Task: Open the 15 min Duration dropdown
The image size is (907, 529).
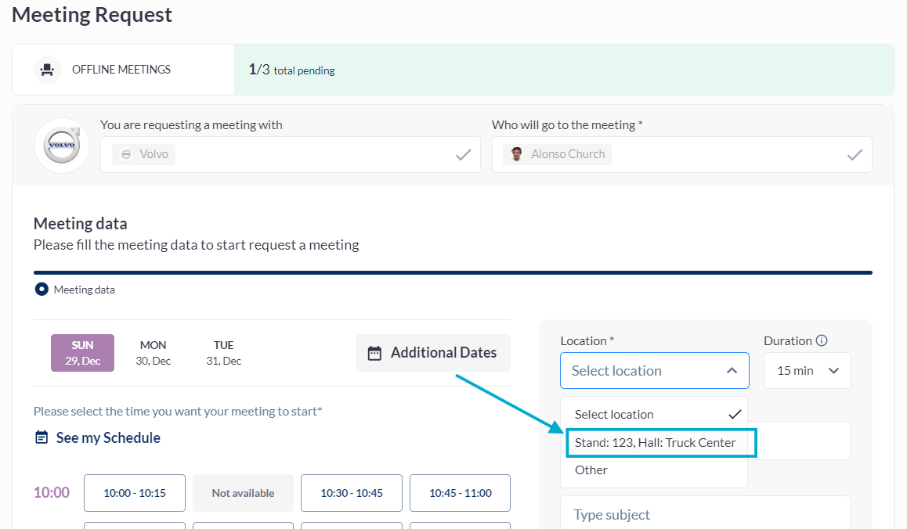Action: coord(808,371)
